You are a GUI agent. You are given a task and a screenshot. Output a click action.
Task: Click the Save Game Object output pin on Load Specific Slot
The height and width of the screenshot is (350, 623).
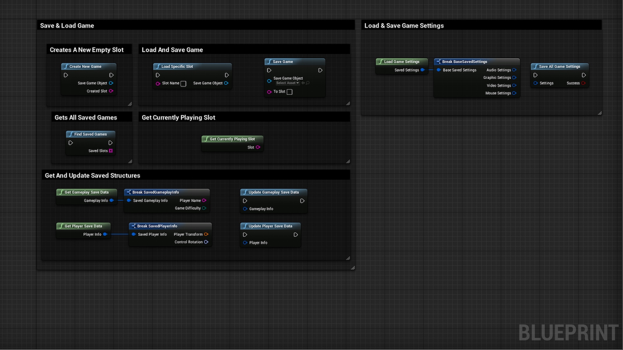tap(226, 83)
